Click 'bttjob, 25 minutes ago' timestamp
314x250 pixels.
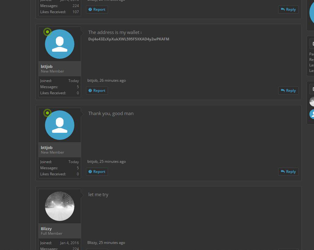tap(107, 162)
